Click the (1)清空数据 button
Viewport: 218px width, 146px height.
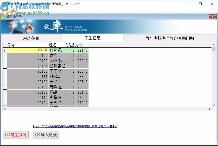tap(16, 135)
